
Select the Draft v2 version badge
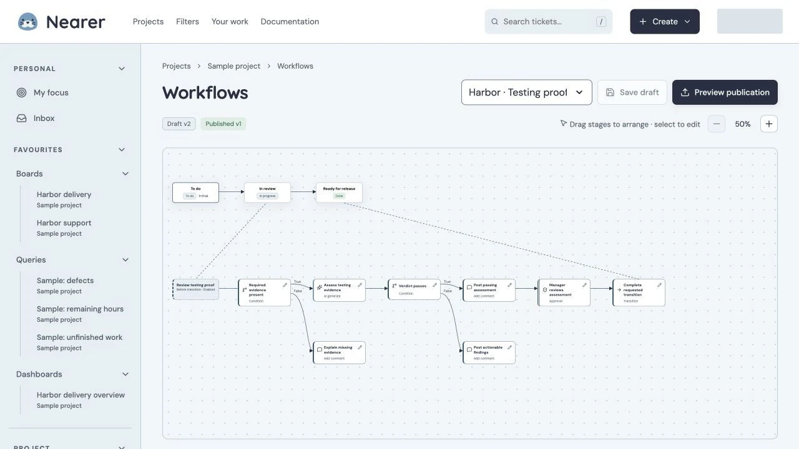pyautogui.click(x=179, y=124)
